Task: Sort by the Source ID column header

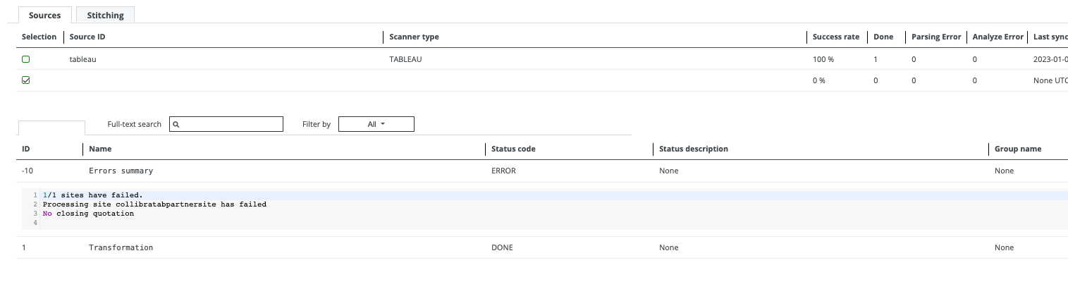Action: 87,37
